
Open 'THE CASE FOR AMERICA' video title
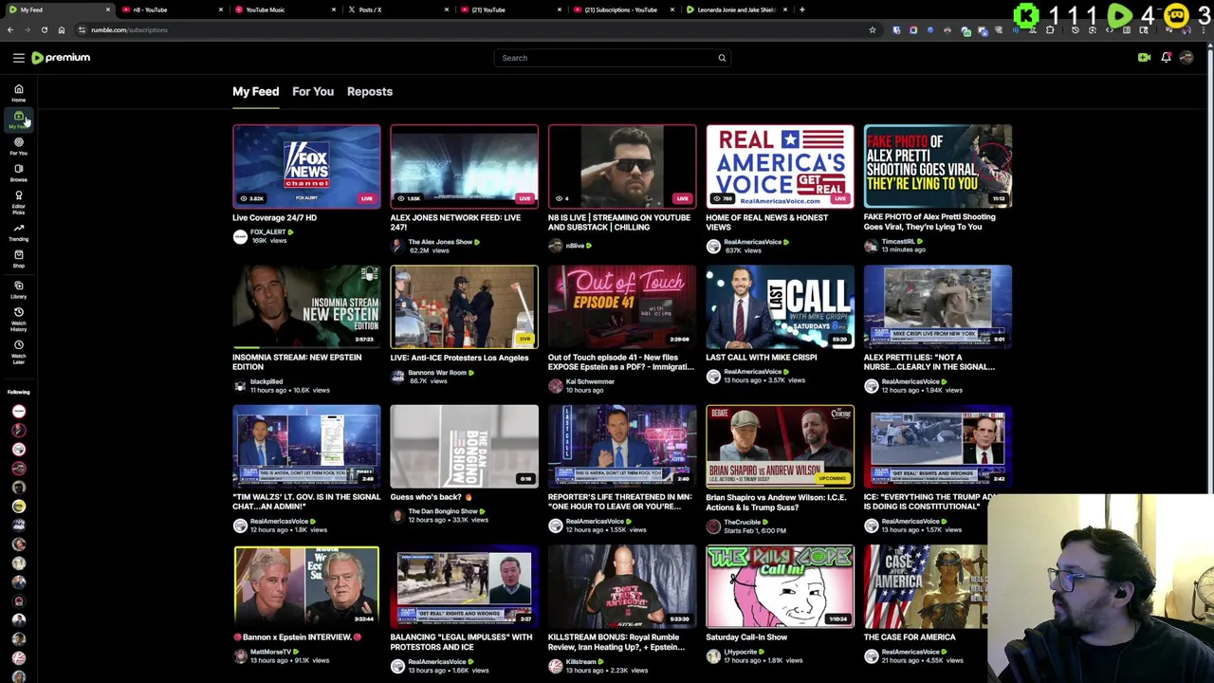pyautogui.click(x=909, y=637)
